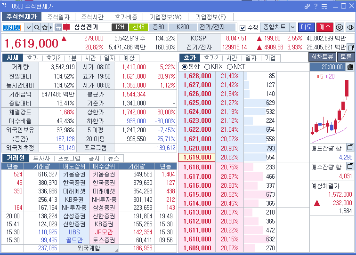Click the link chain icon in title bar

[307, 7]
